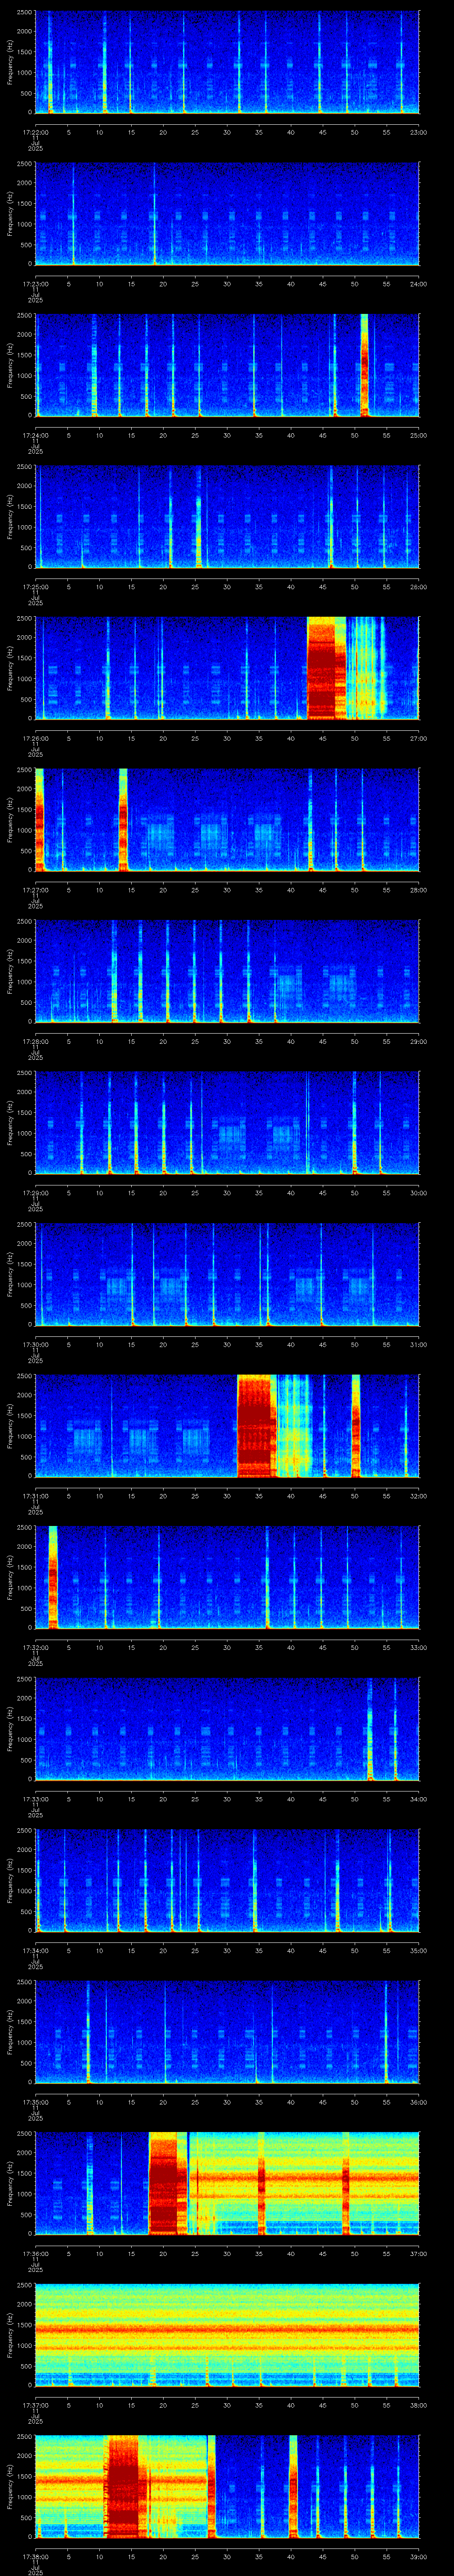Click the 29:00 end time label

(418, 1041)
